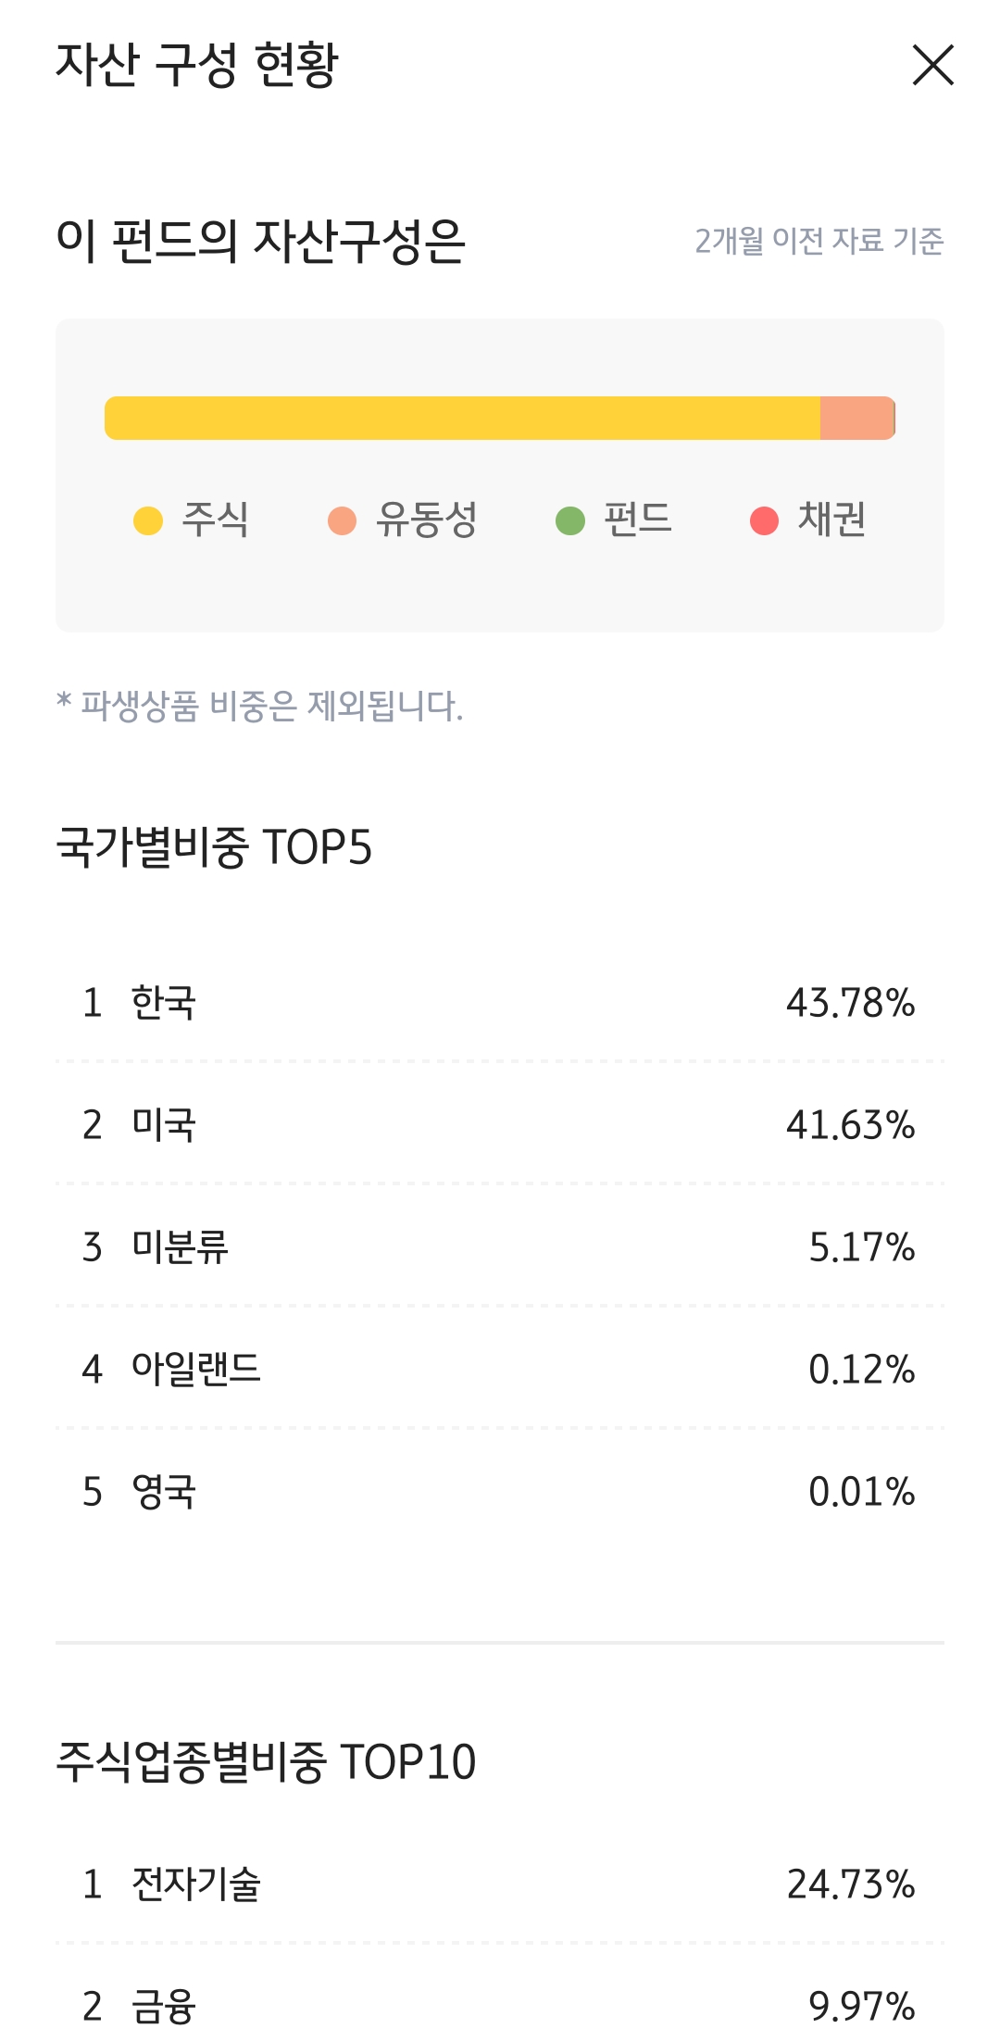The image size is (1000, 2041).
Task: Tap the 미국 41.63% country row
Action: (x=500, y=1125)
